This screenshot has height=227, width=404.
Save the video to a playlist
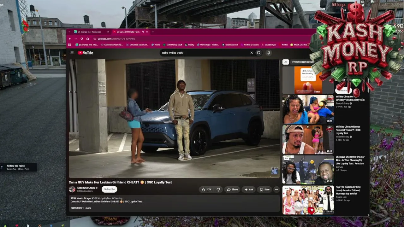pos(264,189)
